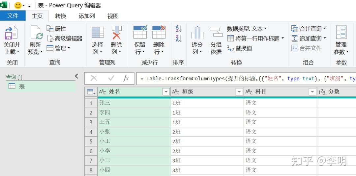
Task: Click the 选择列 table icon
Action: coord(98,32)
